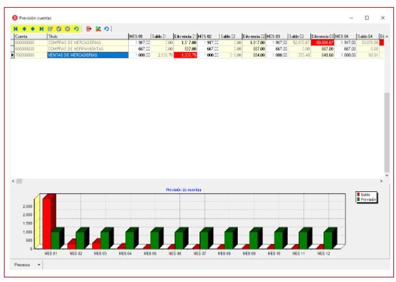Click the red exit door icon

click(89, 29)
